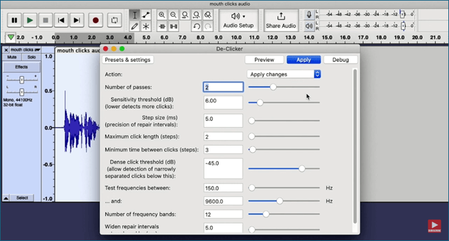This screenshot has height=241, width=449.
Task: Click the Number of passes input field
Action: 223,87
